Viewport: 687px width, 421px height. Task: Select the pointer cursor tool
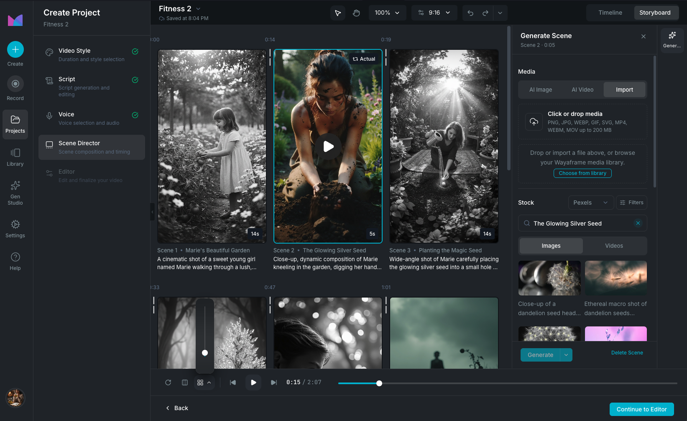pos(338,13)
